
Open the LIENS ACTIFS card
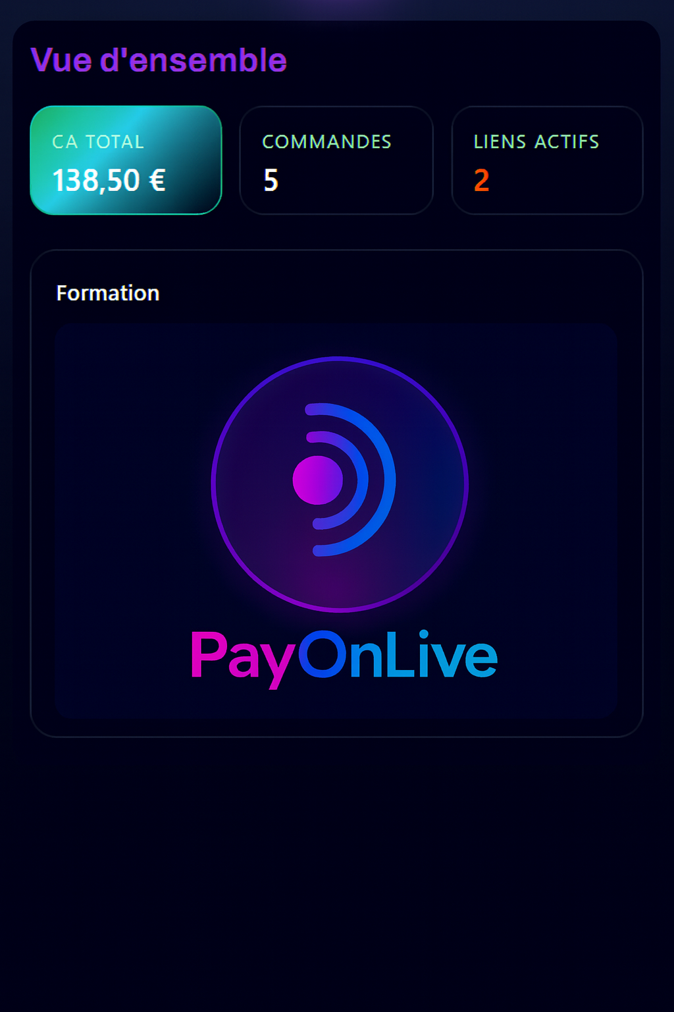547,160
